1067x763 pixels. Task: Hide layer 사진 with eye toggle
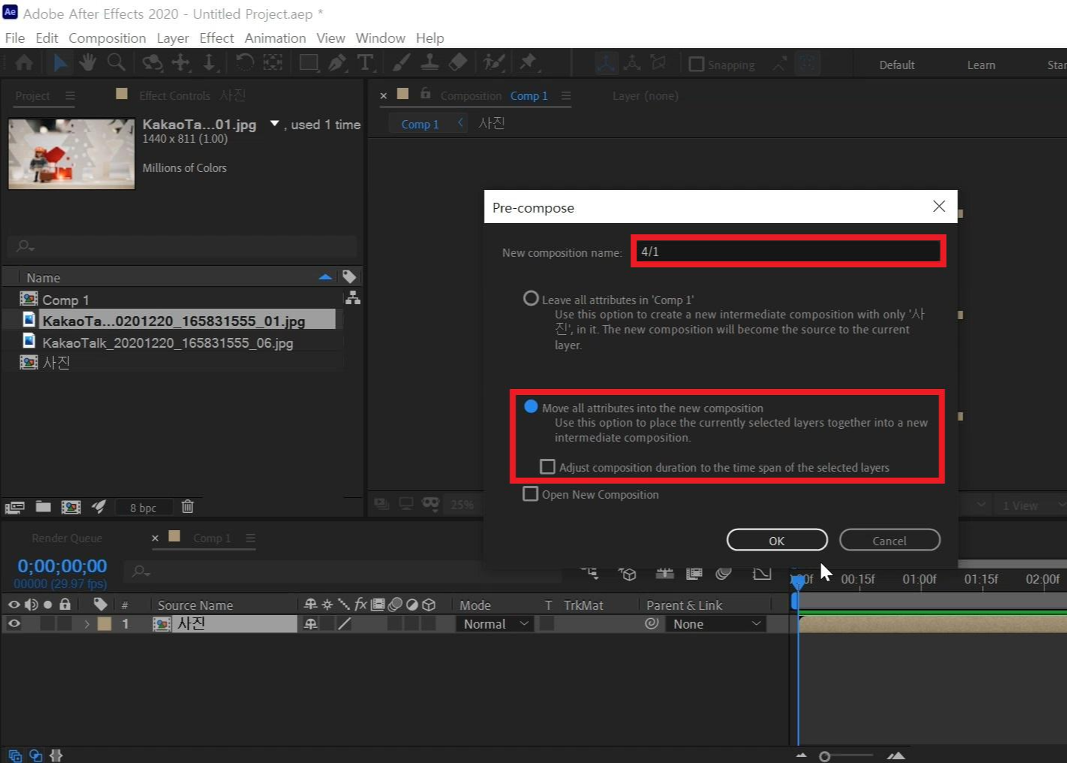click(14, 623)
